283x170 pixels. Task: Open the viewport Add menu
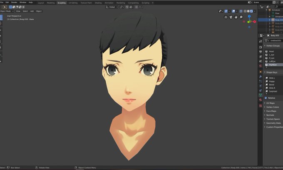[32, 11]
